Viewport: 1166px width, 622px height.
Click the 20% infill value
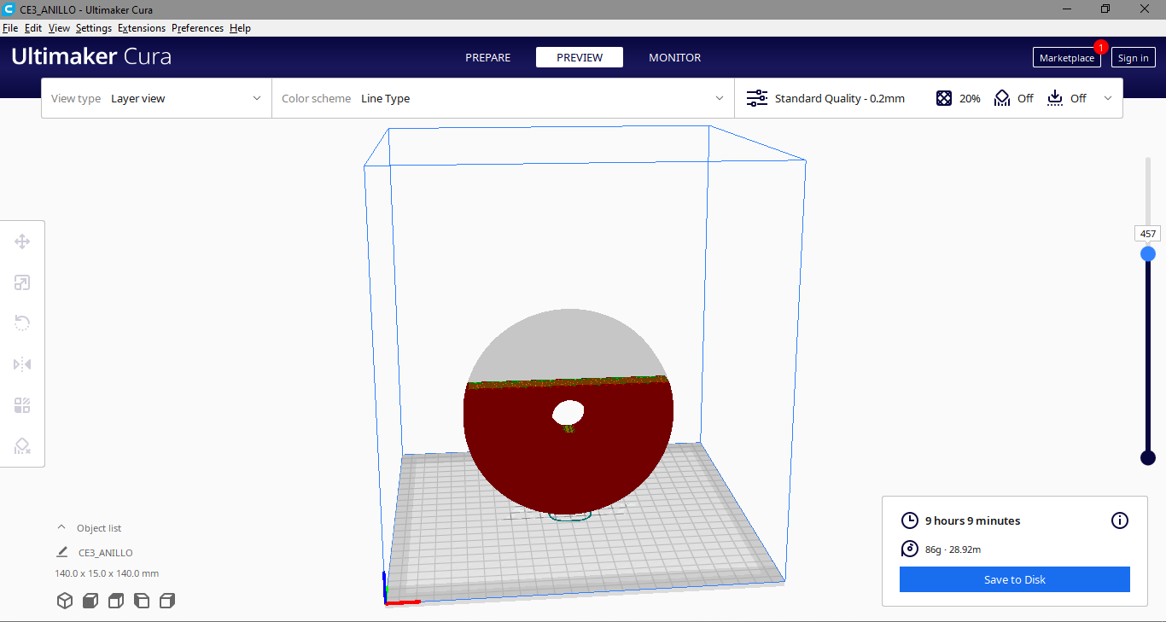click(970, 98)
